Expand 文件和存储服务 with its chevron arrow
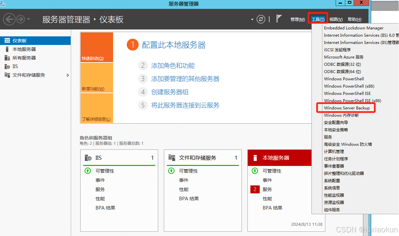The image size is (399, 236). (68, 75)
